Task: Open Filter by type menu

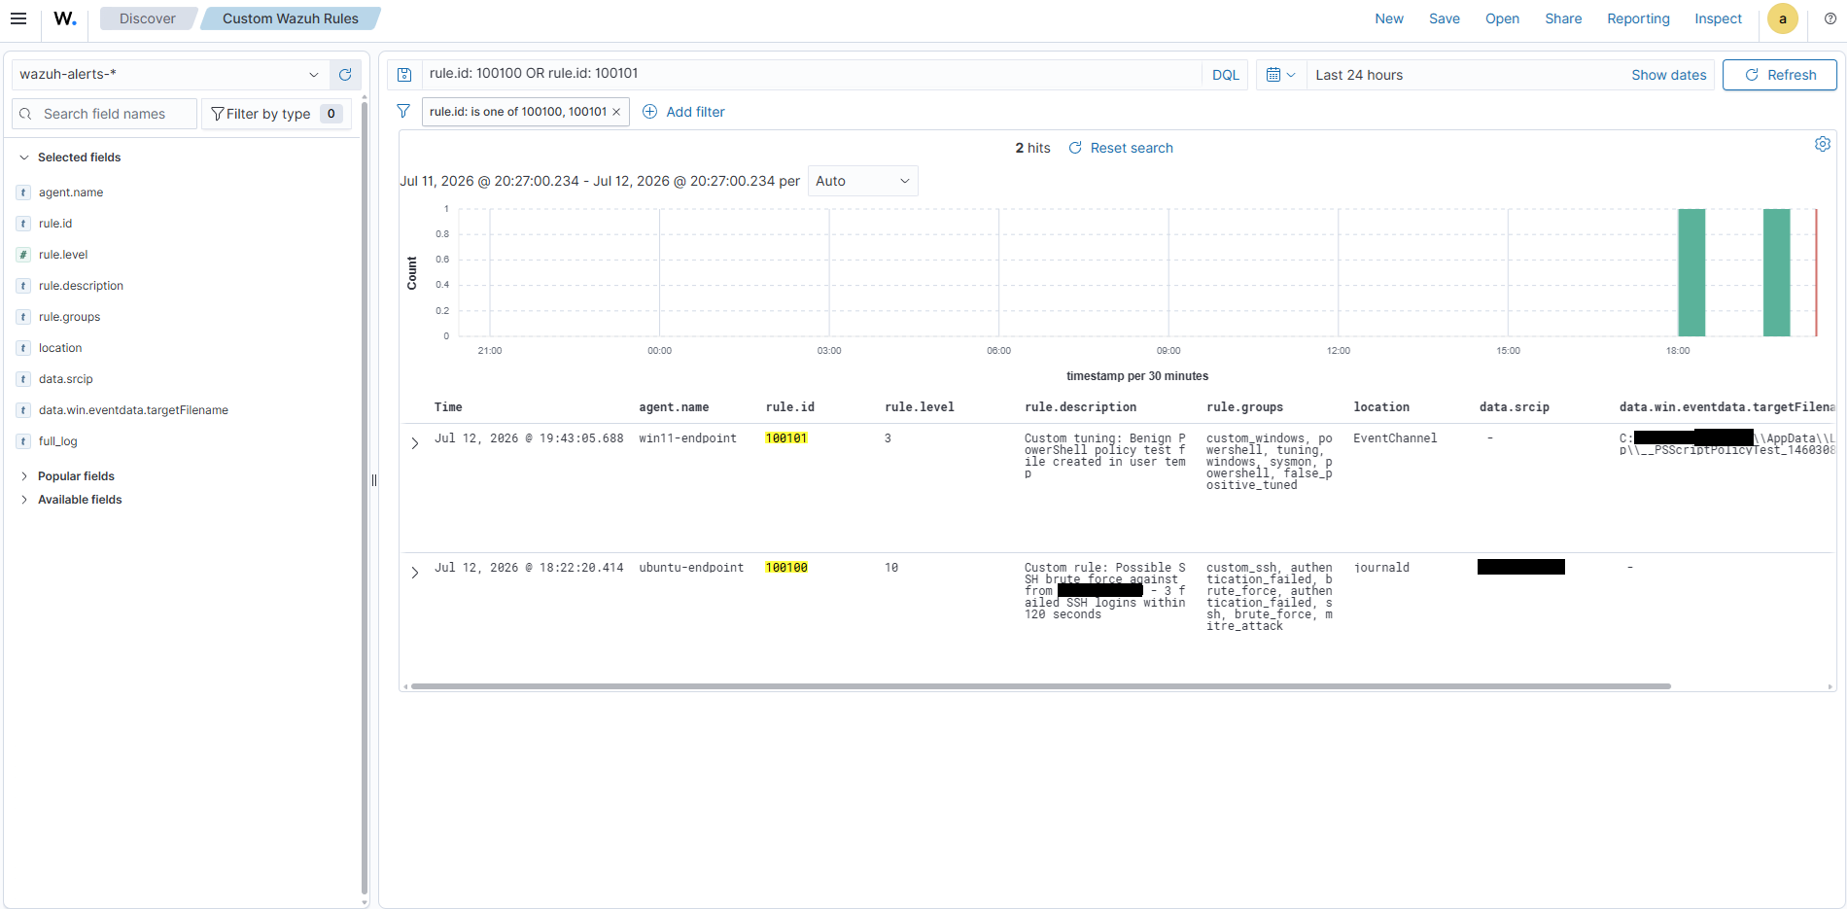Action: [x=274, y=114]
